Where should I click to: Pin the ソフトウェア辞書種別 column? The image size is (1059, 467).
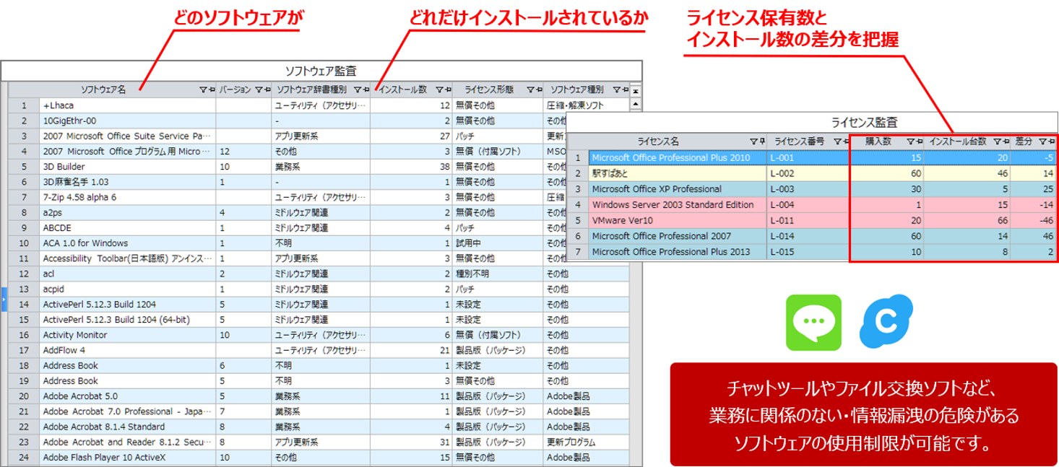(365, 90)
